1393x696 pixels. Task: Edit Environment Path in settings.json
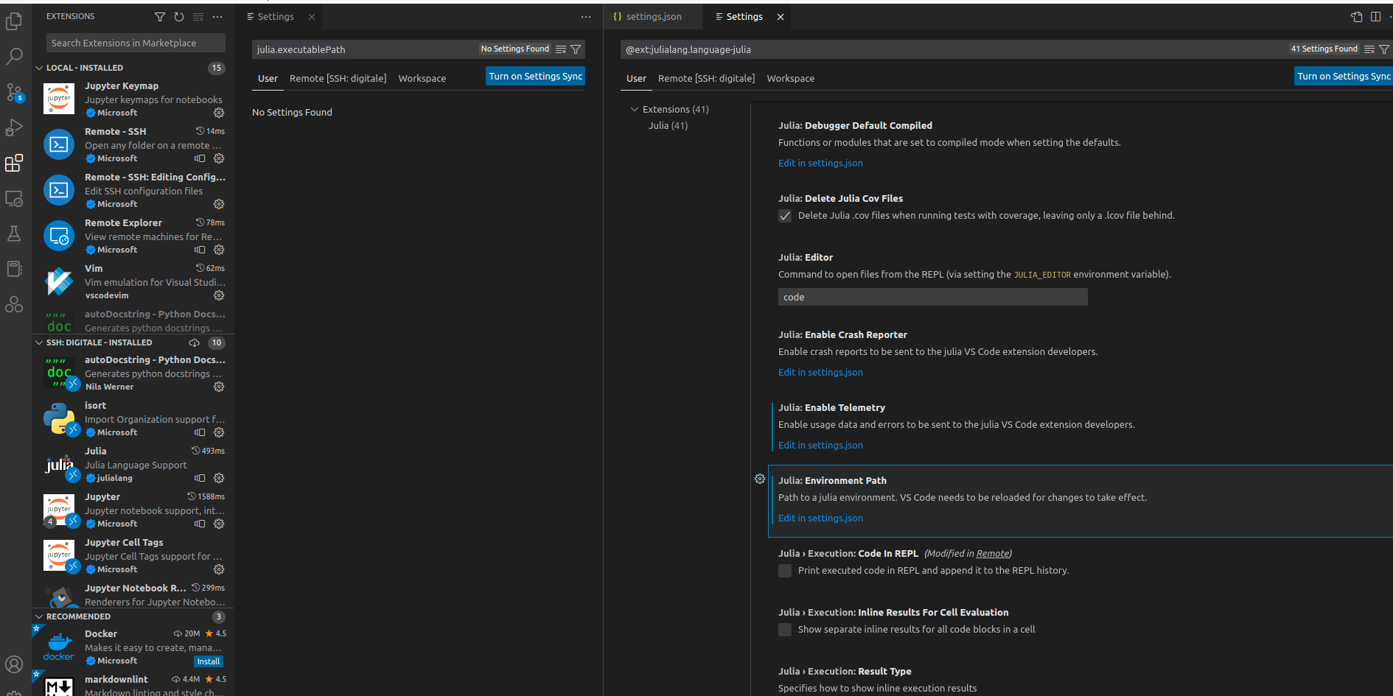tap(820, 518)
